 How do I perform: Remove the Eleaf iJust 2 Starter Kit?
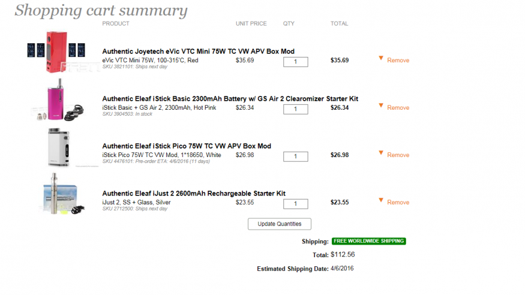tap(398, 202)
